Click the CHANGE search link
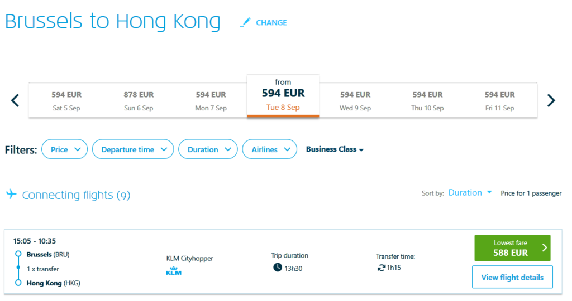 pos(271,23)
